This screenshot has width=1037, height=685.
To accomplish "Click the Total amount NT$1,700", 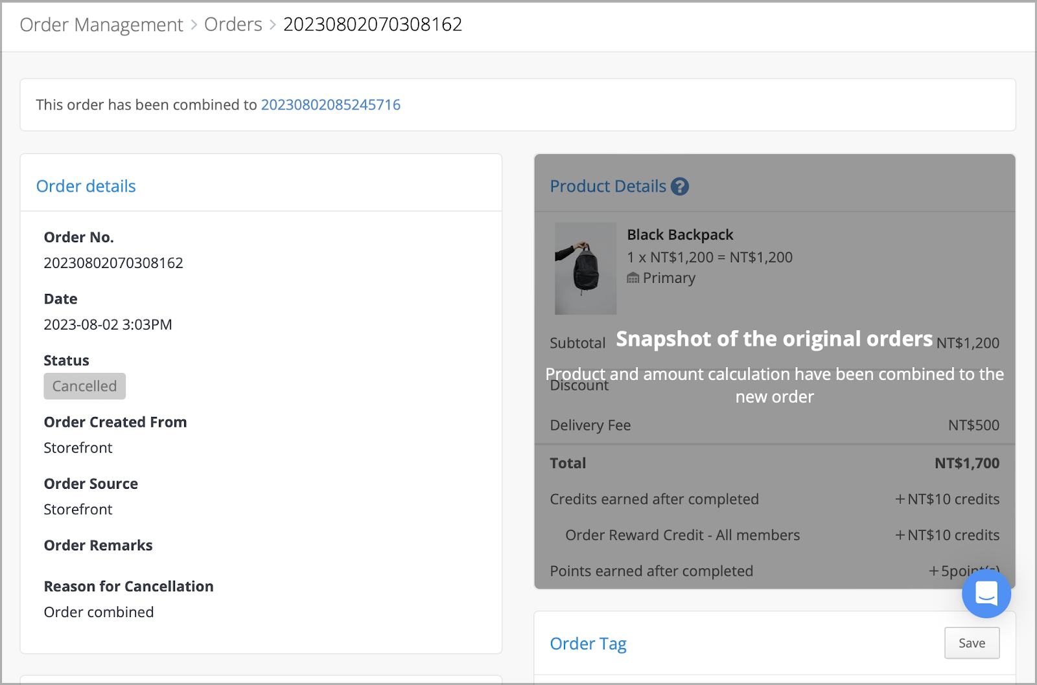I will 967,463.
